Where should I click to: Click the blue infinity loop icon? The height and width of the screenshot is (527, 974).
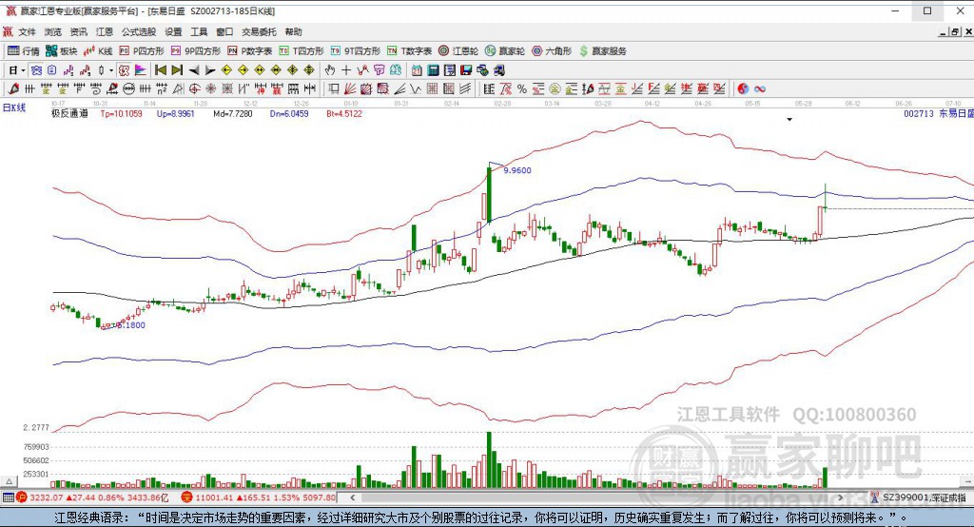pyautogui.click(x=759, y=88)
